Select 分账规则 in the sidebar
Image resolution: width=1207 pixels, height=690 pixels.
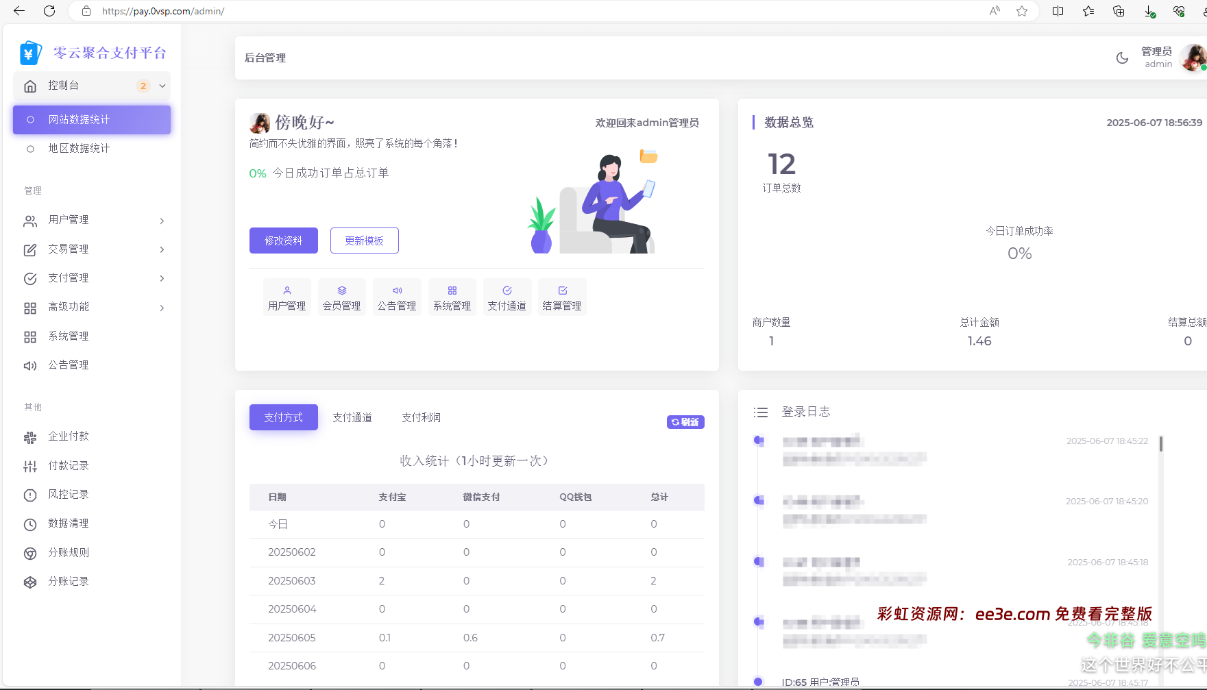pos(68,552)
